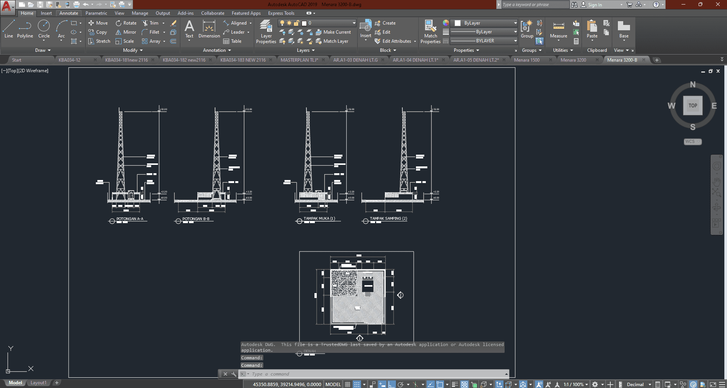Viewport: 727px width, 388px height.
Task: Open the Annotate ribbon tab
Action: point(69,13)
